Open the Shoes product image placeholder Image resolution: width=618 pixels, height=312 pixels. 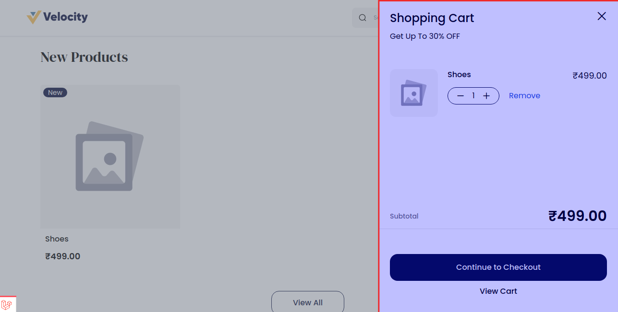pos(110,157)
